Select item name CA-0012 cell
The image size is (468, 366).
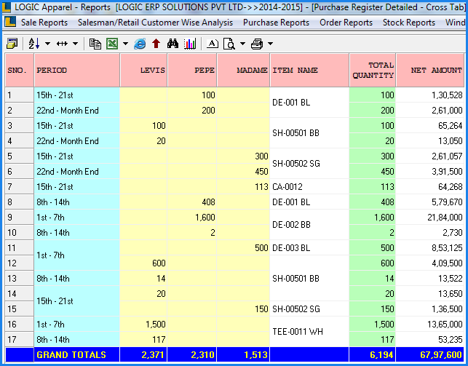pos(309,187)
